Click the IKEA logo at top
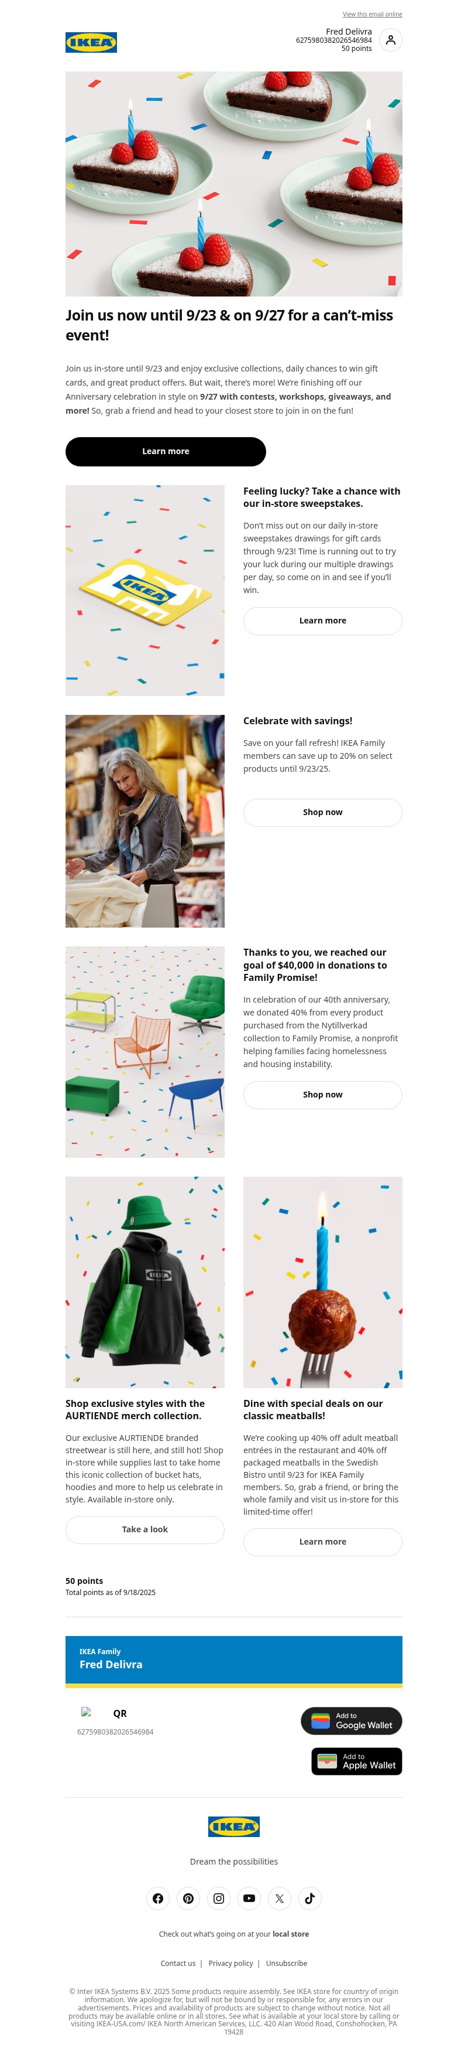468x2055 pixels. (x=91, y=42)
